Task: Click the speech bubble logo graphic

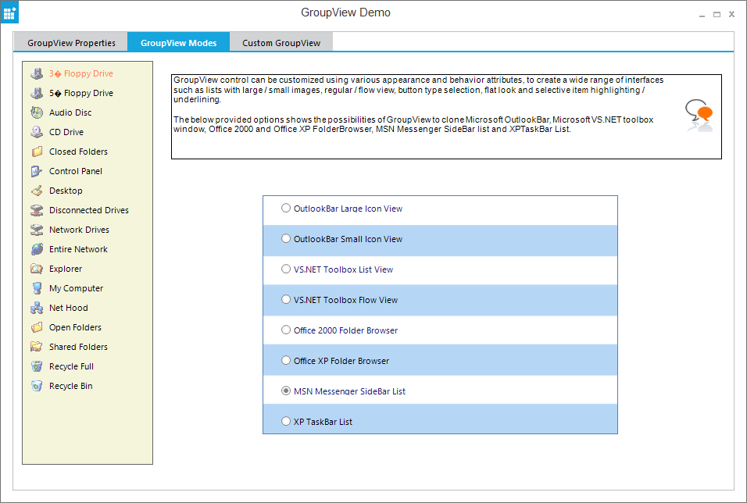Action: pyautogui.click(x=698, y=114)
